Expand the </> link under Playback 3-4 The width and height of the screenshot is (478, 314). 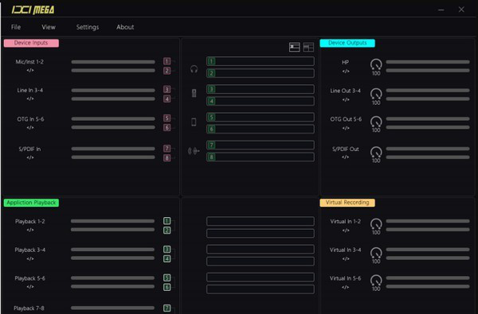(x=30, y=259)
